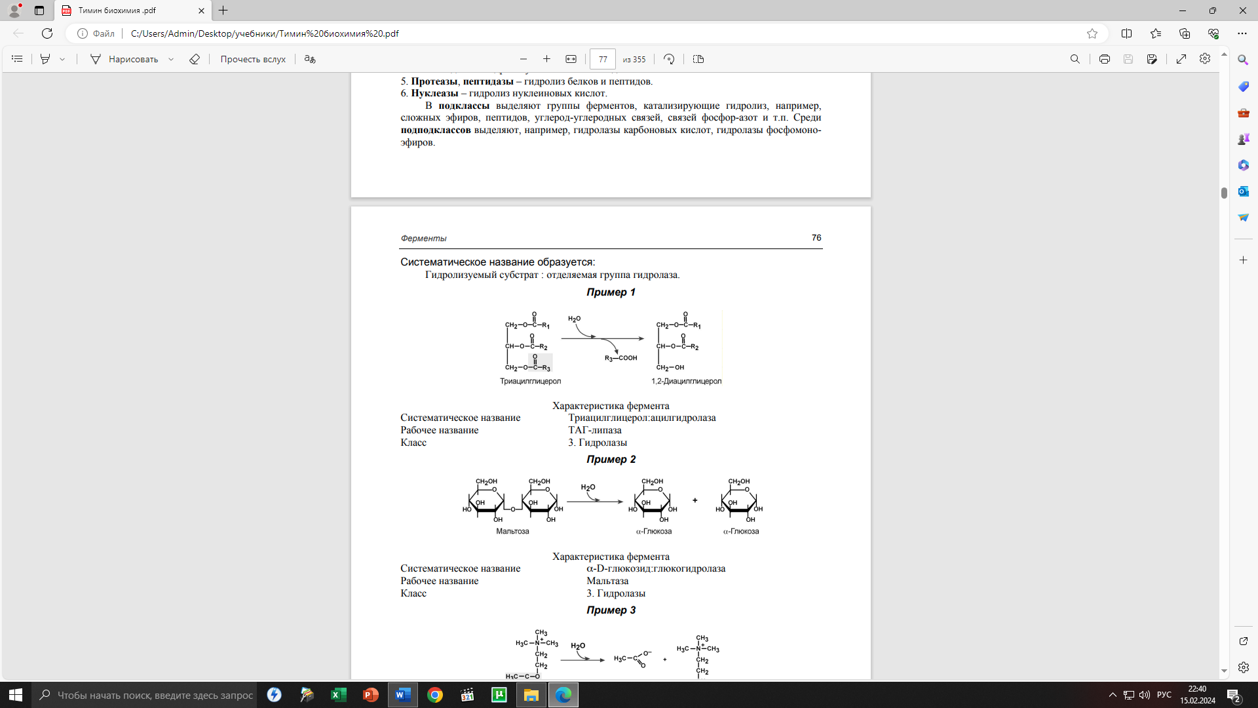Refresh the current page
The image size is (1258, 708).
click(47, 33)
